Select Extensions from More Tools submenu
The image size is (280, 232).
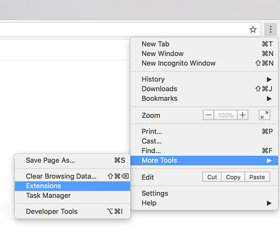pos(73,186)
